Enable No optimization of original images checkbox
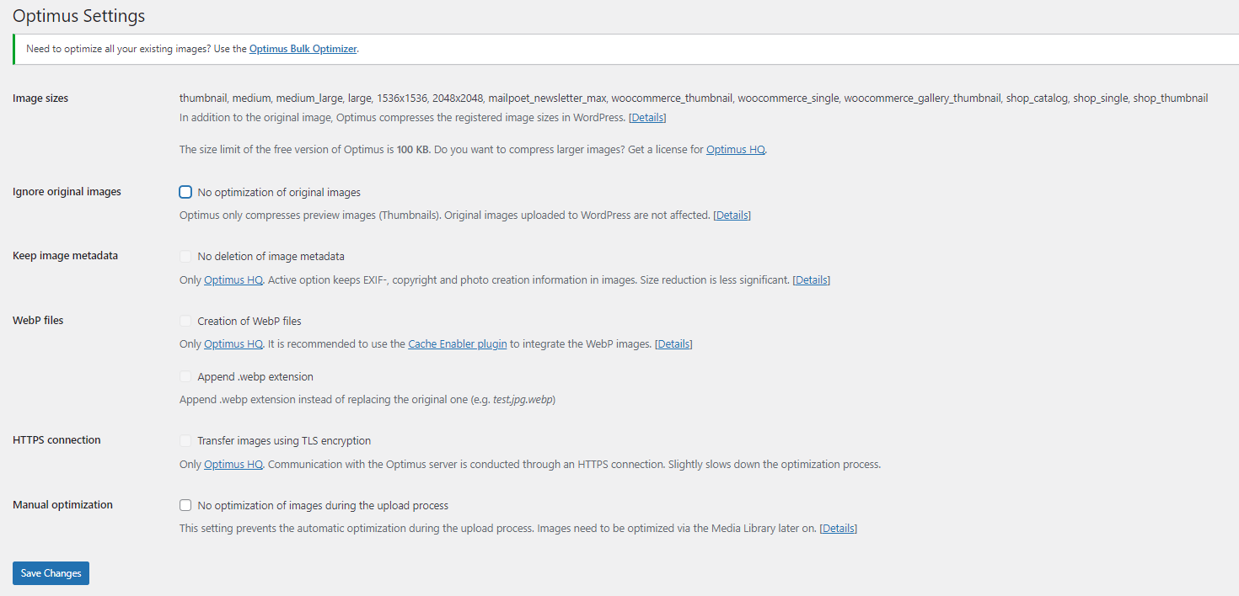The image size is (1239, 596). coord(185,192)
